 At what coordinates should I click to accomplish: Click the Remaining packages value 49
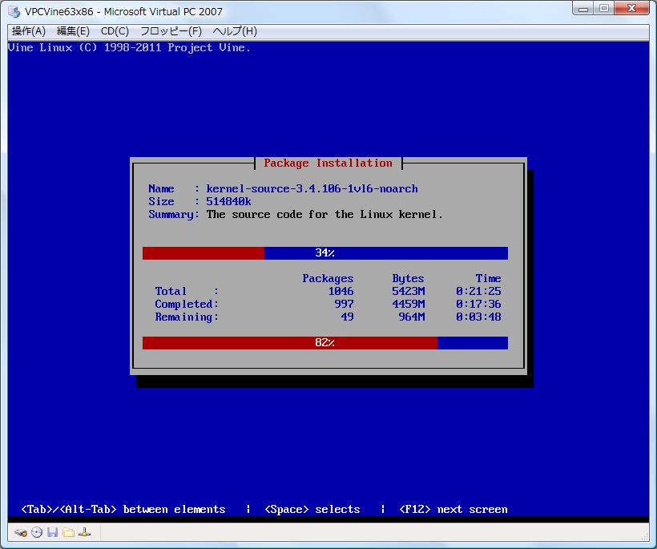[x=347, y=317]
